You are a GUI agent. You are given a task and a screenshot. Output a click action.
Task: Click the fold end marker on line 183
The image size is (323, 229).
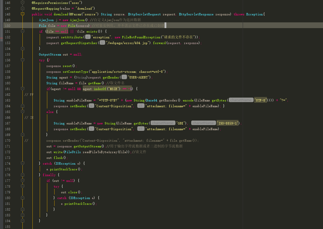(23, 215)
